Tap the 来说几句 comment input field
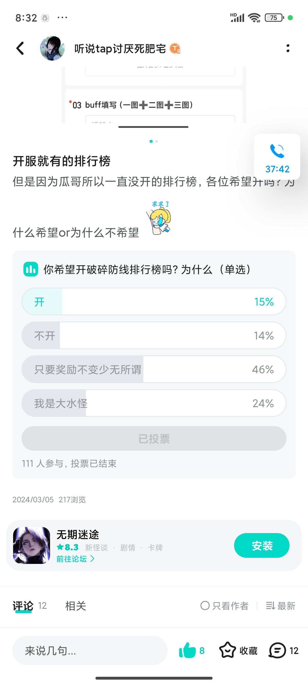The width and height of the screenshot is (308, 685). tap(90, 650)
